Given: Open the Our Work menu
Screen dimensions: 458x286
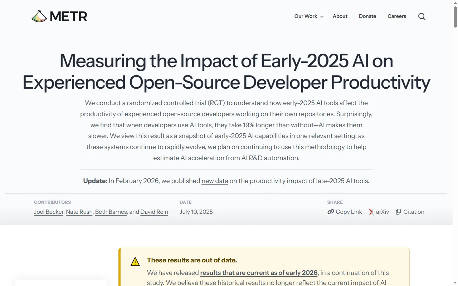Looking at the screenshot, I should (306, 16).
